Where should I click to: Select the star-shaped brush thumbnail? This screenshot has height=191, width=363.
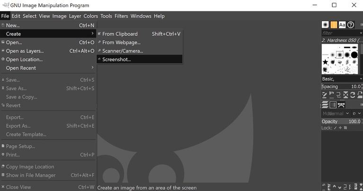point(326,62)
